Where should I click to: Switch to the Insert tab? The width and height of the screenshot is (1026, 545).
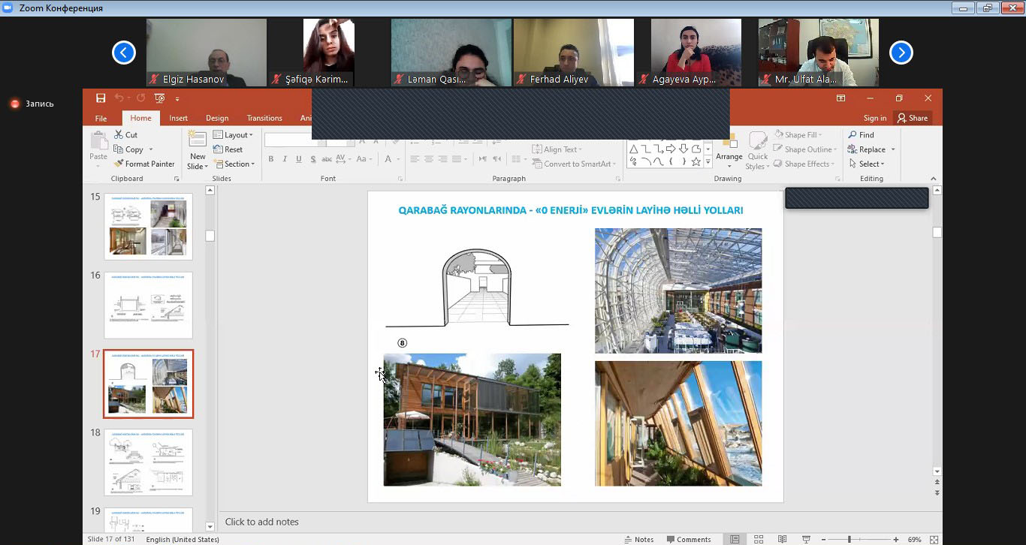tap(179, 118)
